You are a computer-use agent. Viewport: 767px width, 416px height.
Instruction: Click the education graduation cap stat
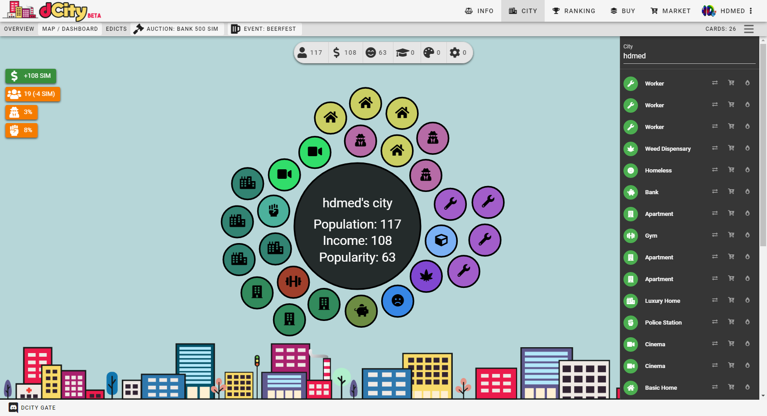405,53
